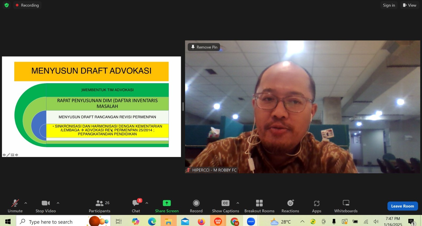Open the notification center
This screenshot has width=422, height=226.
point(411,222)
